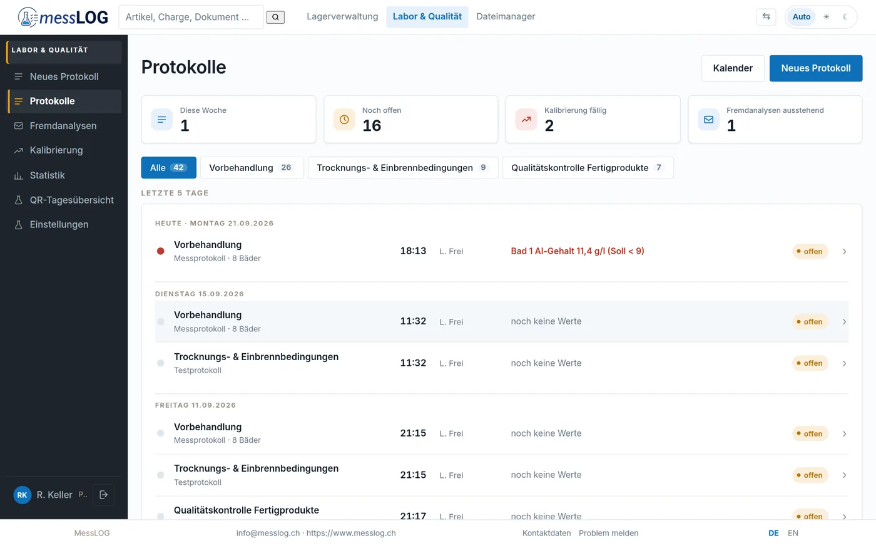Viewport: 876px width, 548px height.
Task: Click the offen badge of today's Vorbehandlung
Action: tap(810, 251)
